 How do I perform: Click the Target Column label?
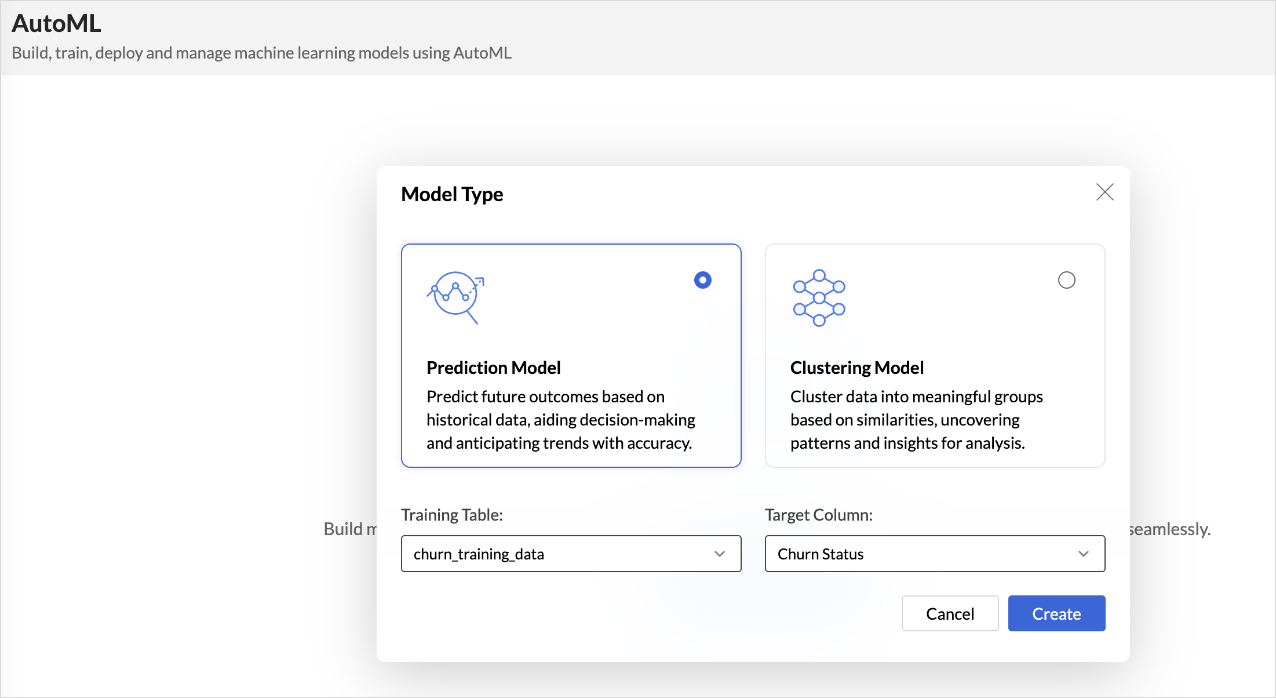coord(818,515)
